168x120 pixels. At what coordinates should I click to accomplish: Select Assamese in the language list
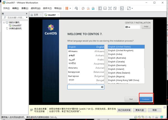(x=86, y=64)
